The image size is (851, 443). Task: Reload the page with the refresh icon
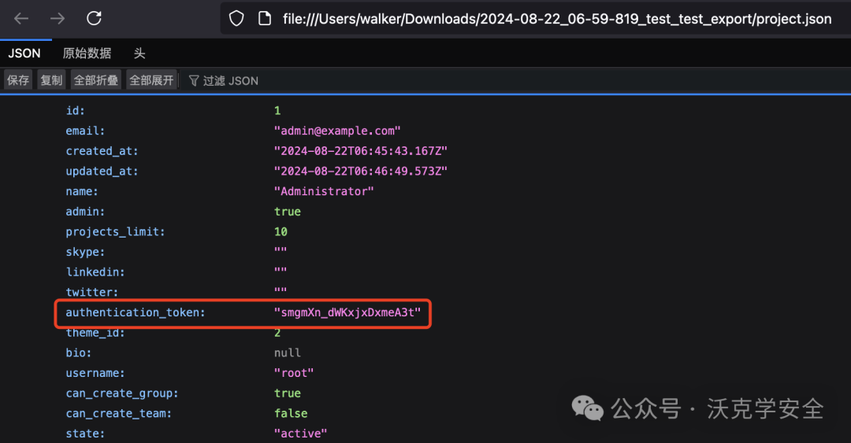(x=94, y=18)
